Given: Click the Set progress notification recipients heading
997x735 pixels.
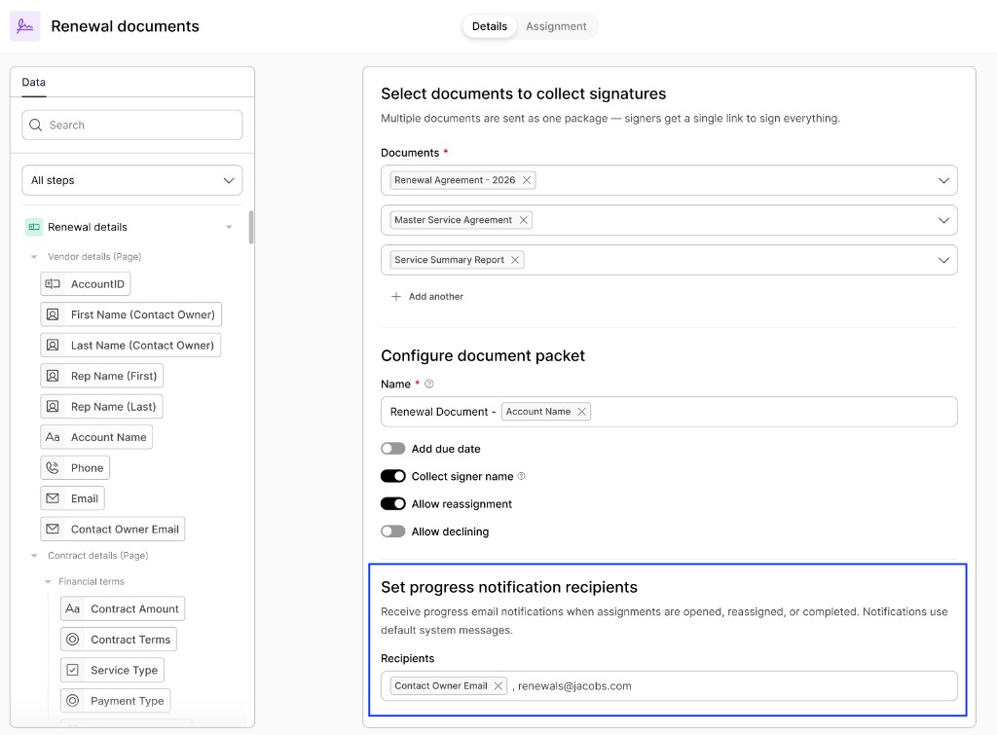Looking at the screenshot, I should pyautogui.click(x=508, y=587).
